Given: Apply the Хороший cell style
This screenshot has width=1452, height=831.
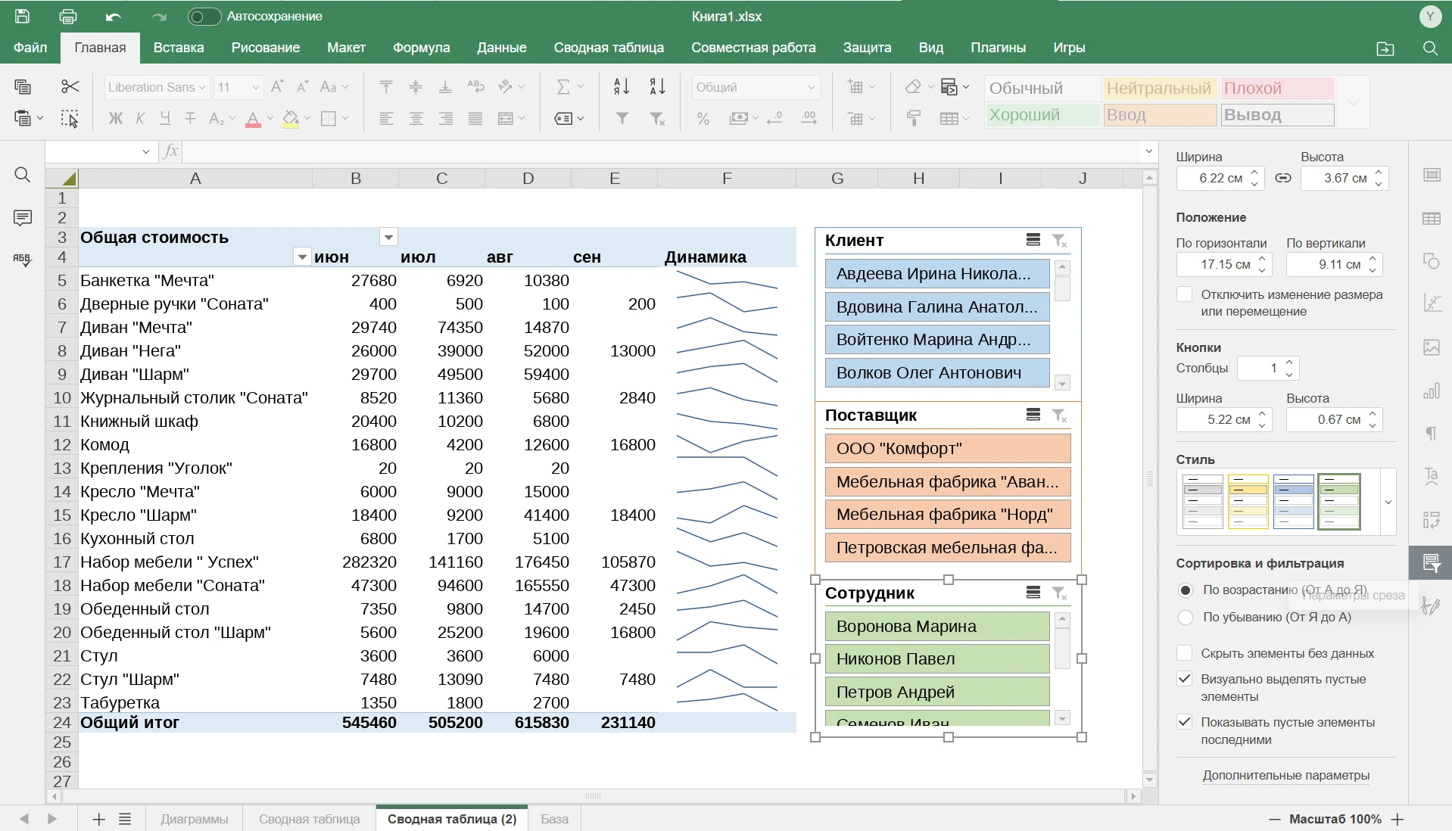Looking at the screenshot, I should tap(1042, 115).
